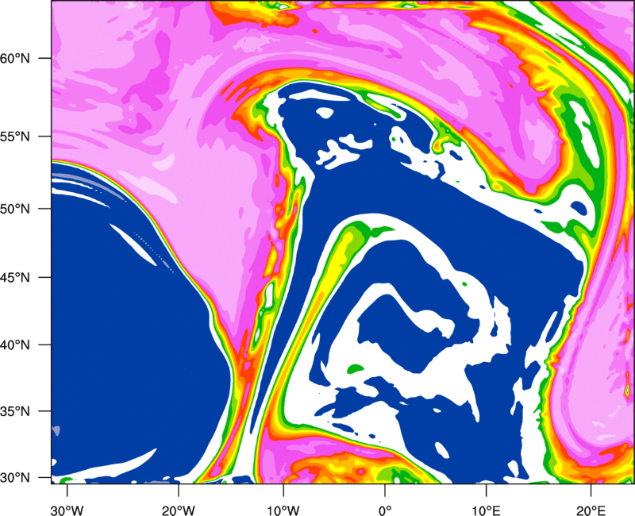Click the 50°N latitude label

15,209
